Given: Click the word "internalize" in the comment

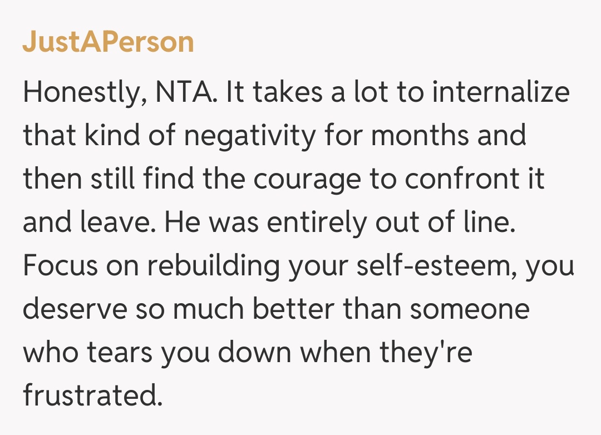Looking at the screenshot, I should [501, 92].
